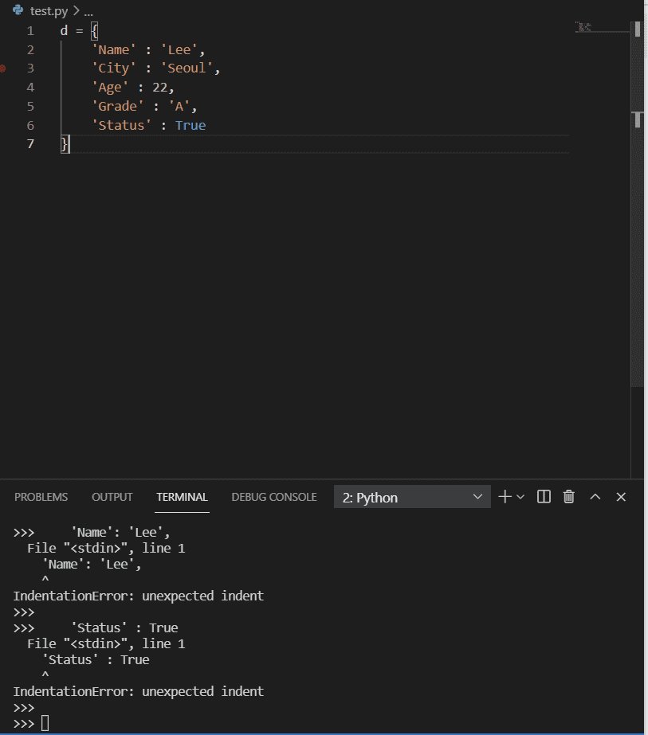The height and width of the screenshot is (735, 648).
Task: Click the test.py breadcrumb link
Action: pyautogui.click(x=49, y=12)
